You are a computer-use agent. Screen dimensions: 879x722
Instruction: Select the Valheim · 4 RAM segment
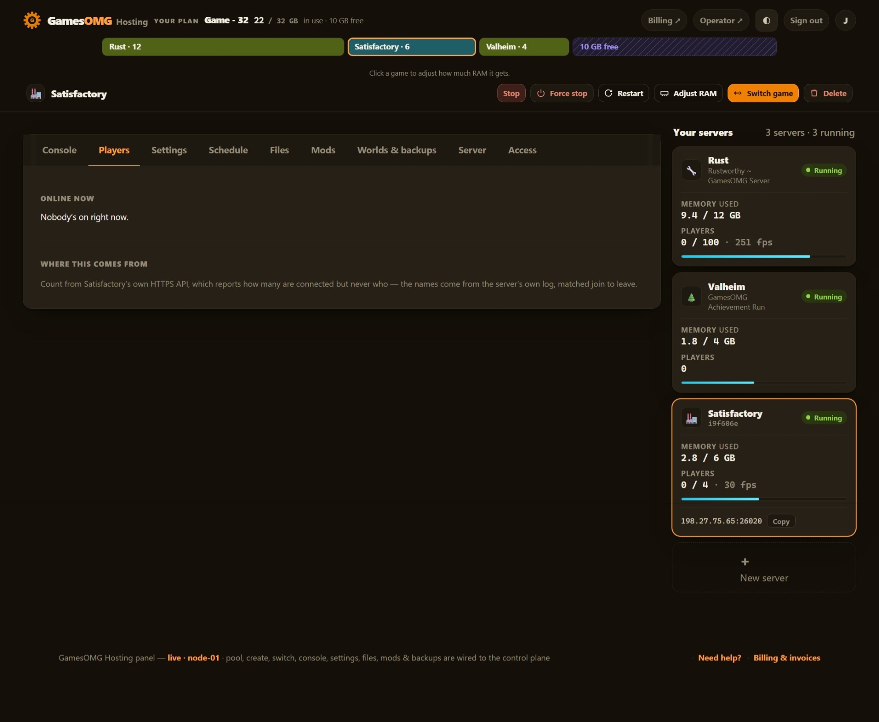[524, 47]
